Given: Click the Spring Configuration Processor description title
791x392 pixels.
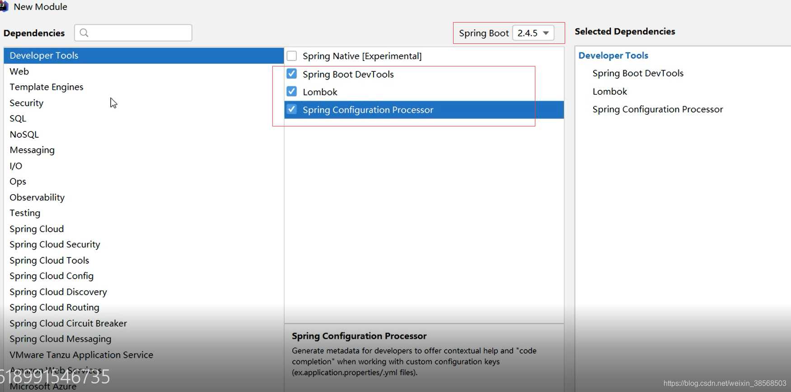Looking at the screenshot, I should tap(359, 336).
